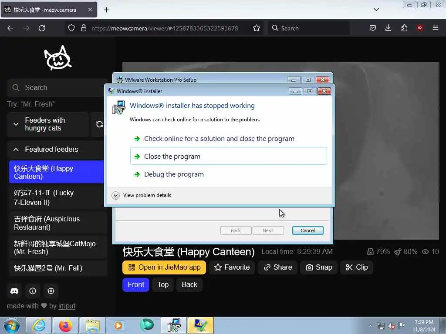Click the meow.camera URL address bar
The height and width of the screenshot is (334, 446).
164,28
